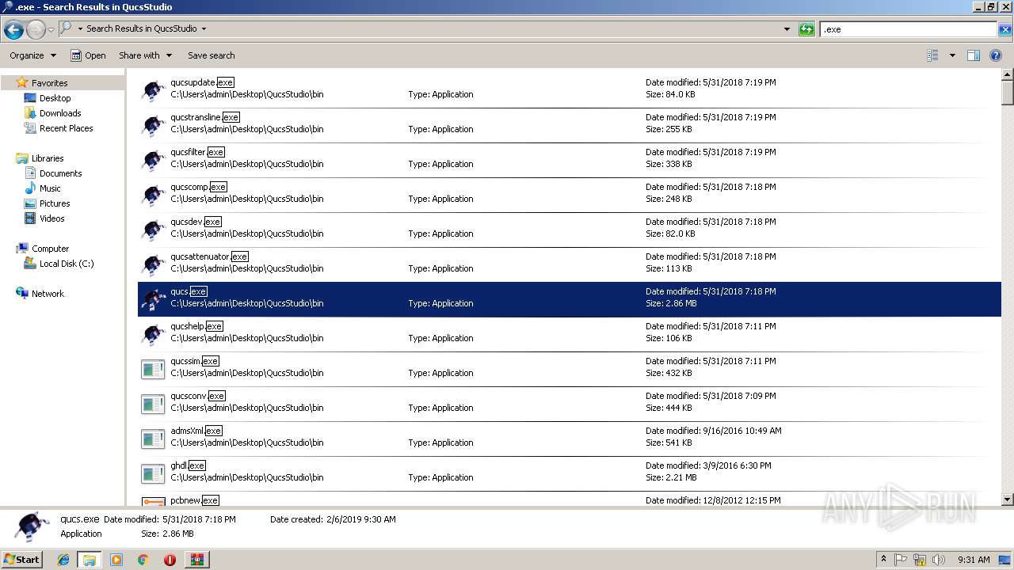Select the qucsupdate.exe file name
The width and height of the screenshot is (1014, 570).
202,82
